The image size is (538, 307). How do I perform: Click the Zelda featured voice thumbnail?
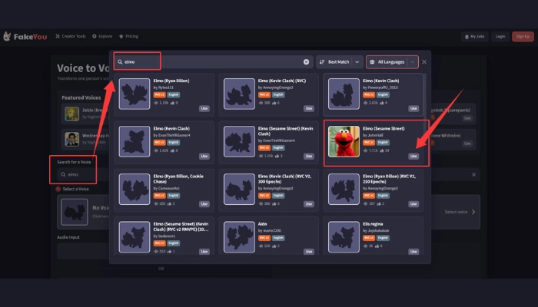pos(72,114)
